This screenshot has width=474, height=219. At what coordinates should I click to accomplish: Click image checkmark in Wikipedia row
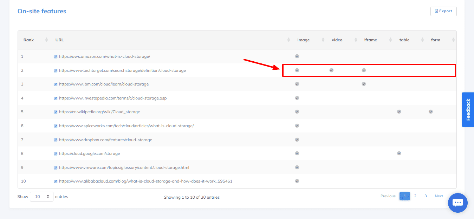pyautogui.click(x=297, y=111)
